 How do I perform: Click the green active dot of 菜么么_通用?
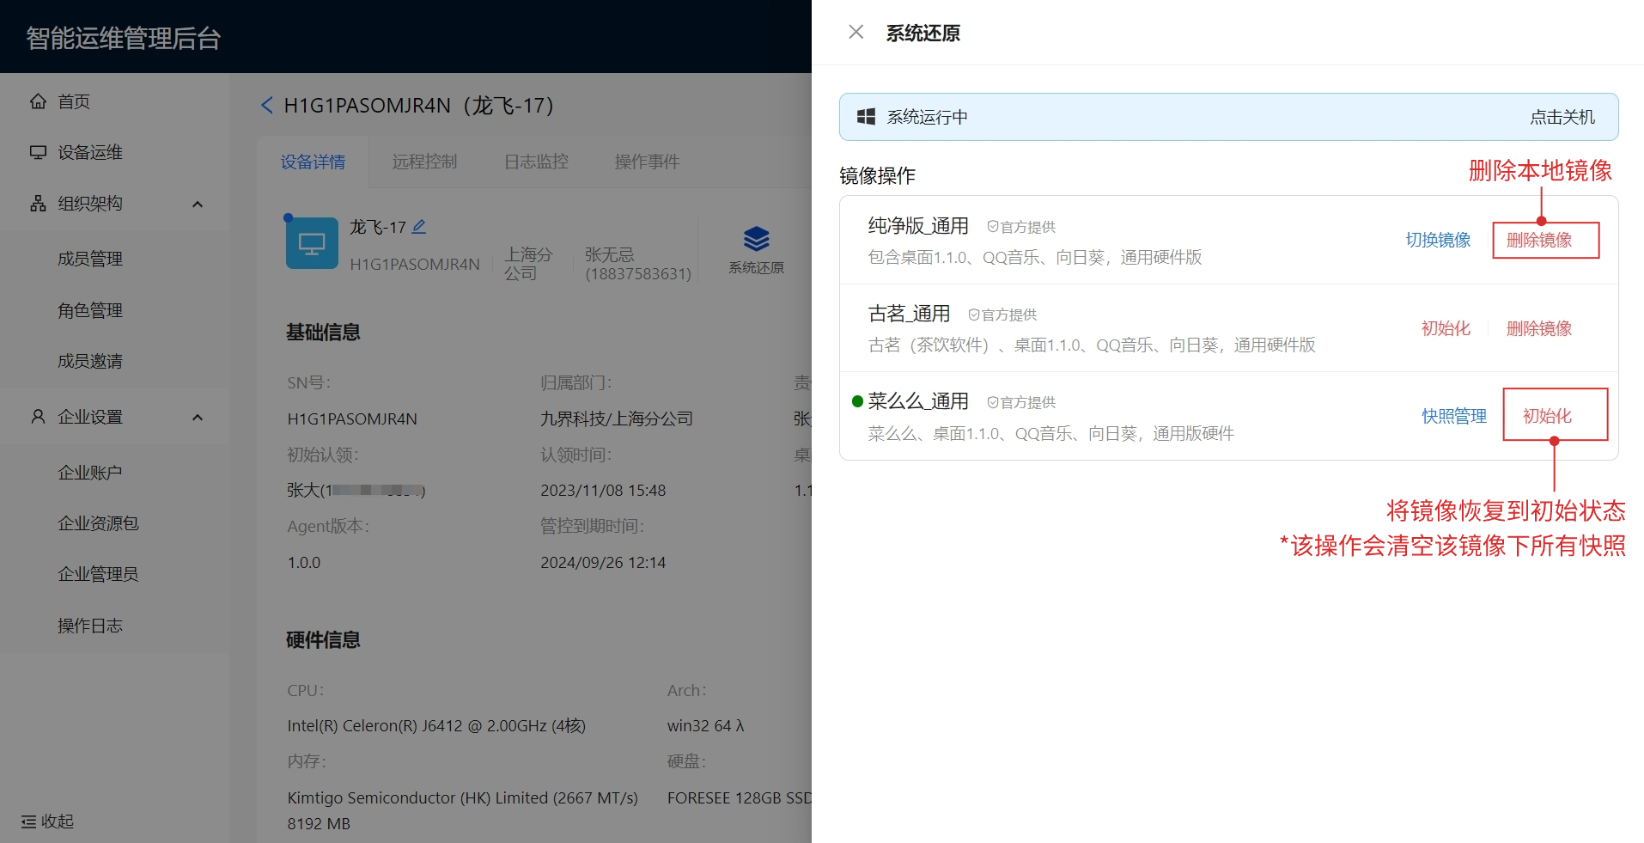(x=857, y=401)
